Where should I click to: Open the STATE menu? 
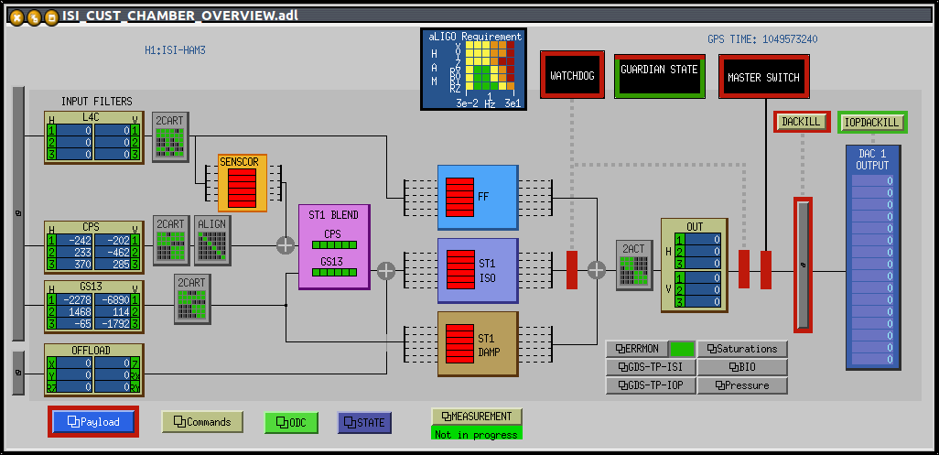click(364, 422)
